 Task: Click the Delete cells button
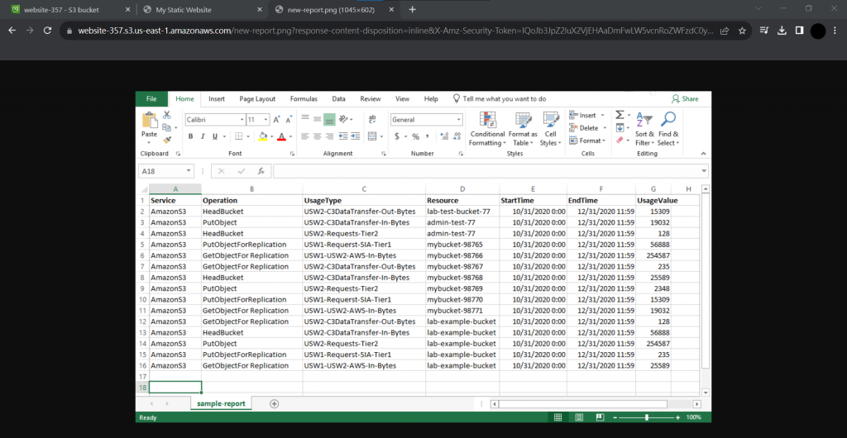(587, 128)
